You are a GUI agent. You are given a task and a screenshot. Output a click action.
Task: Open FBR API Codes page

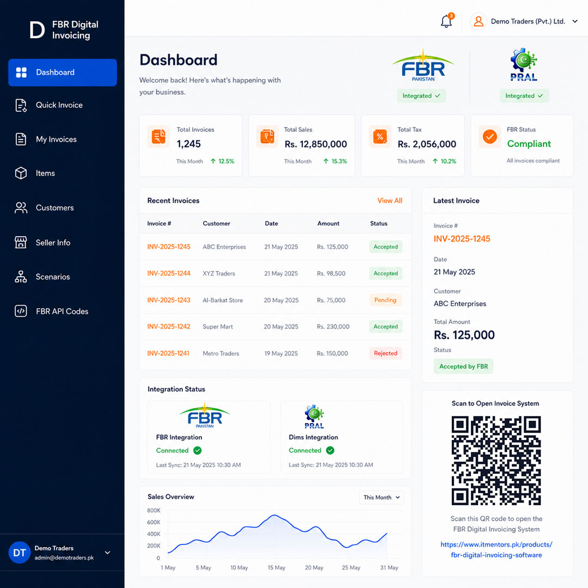63,311
